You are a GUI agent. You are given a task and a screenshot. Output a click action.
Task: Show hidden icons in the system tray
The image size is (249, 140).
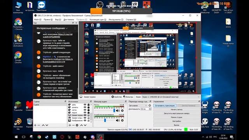pyautogui.click(x=203, y=137)
